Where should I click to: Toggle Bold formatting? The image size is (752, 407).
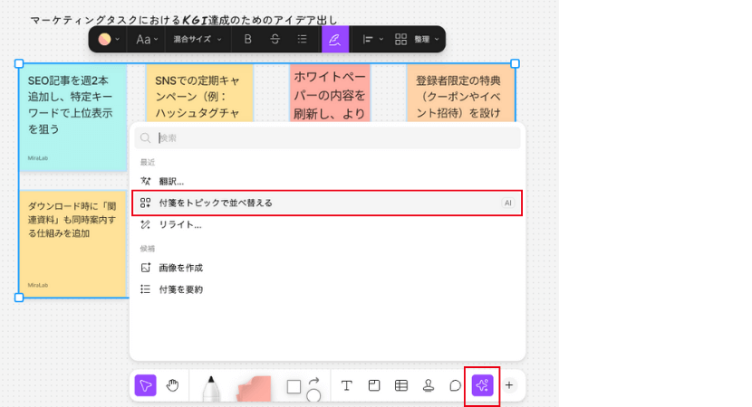pos(247,39)
